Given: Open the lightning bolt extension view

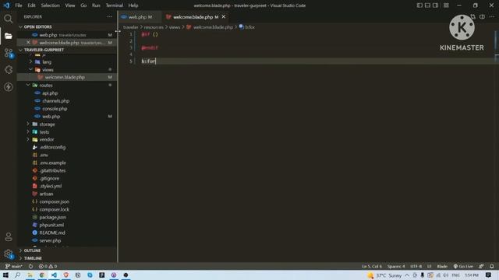Looking at the screenshot, I should coord(9,86).
